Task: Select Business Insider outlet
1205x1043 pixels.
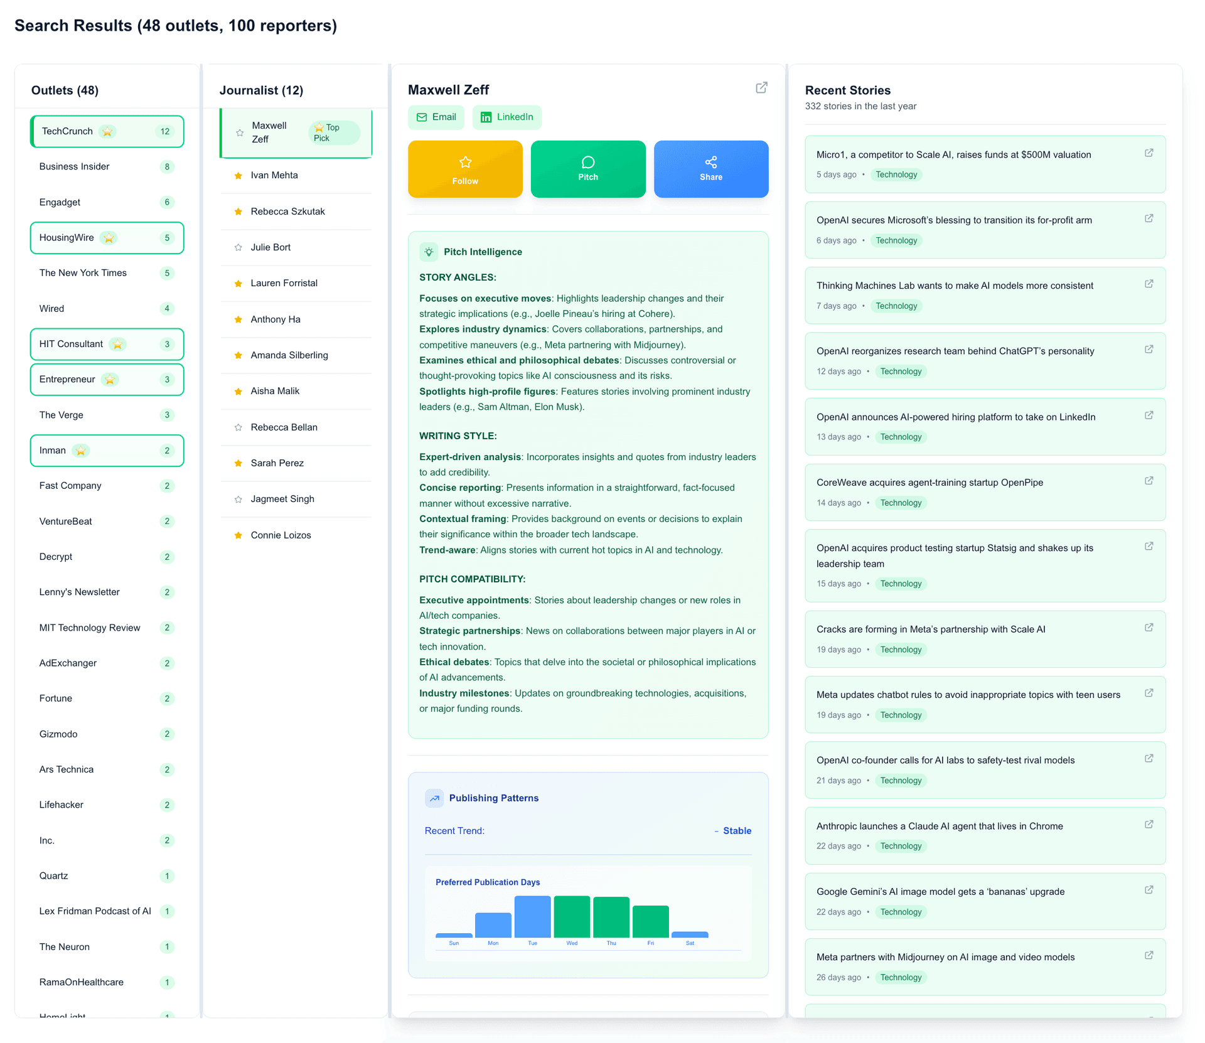Action: (75, 166)
